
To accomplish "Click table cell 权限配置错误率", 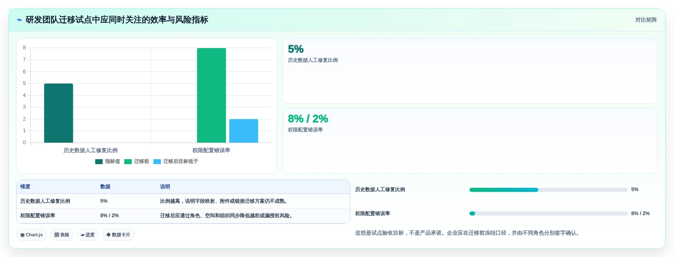I will point(38,216).
